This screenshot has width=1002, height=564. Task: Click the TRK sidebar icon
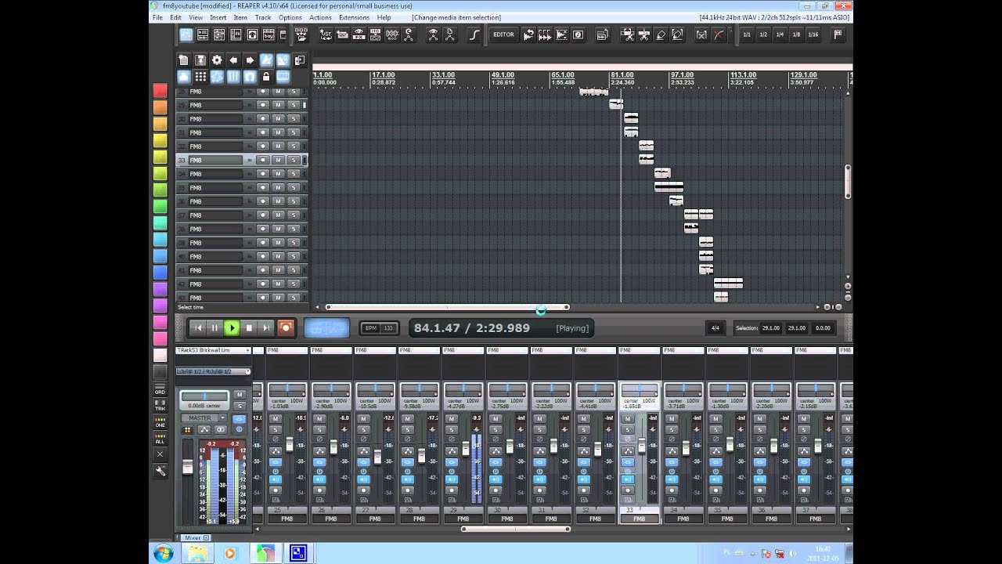(x=160, y=407)
